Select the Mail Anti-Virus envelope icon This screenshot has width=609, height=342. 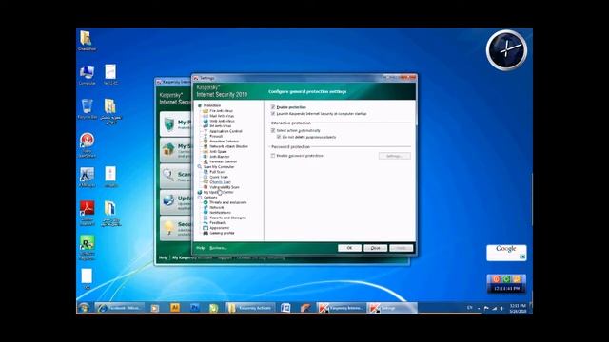[206, 116]
